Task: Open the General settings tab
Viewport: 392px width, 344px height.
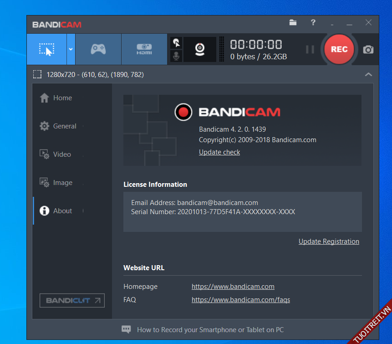Action: coord(64,126)
